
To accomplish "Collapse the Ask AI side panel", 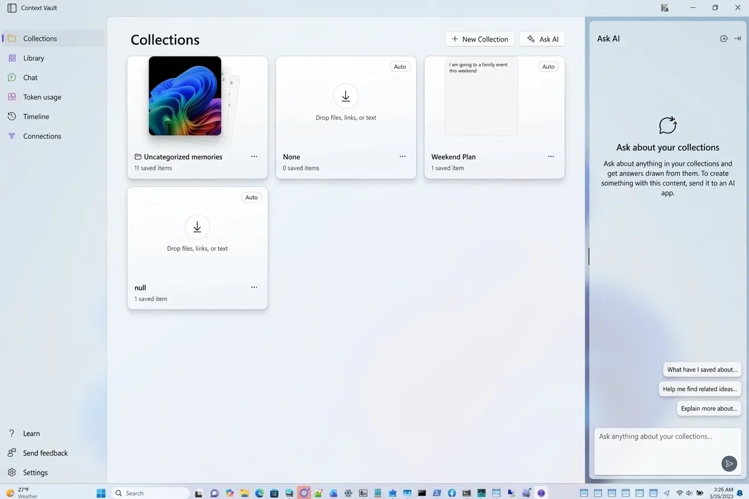I will coord(738,39).
